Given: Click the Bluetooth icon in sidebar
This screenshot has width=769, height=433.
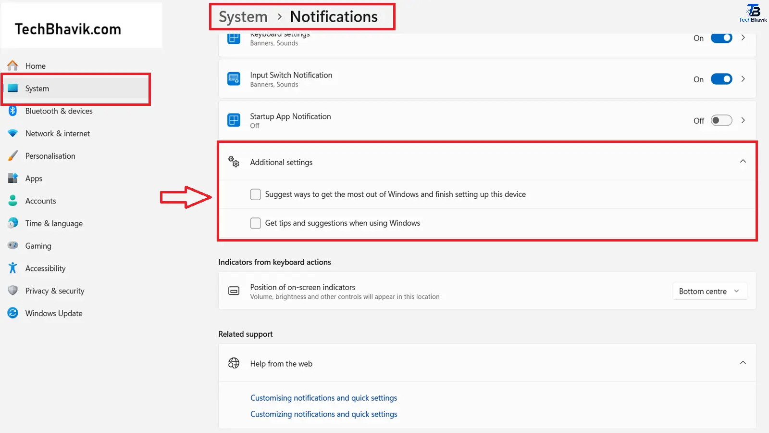Looking at the screenshot, I should pos(13,111).
